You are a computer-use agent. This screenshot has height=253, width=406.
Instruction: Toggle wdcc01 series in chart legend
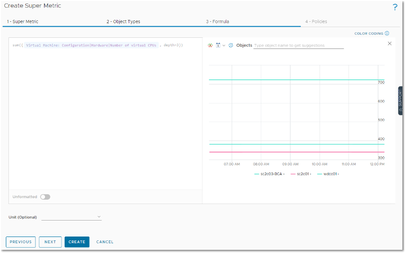coord(328,174)
